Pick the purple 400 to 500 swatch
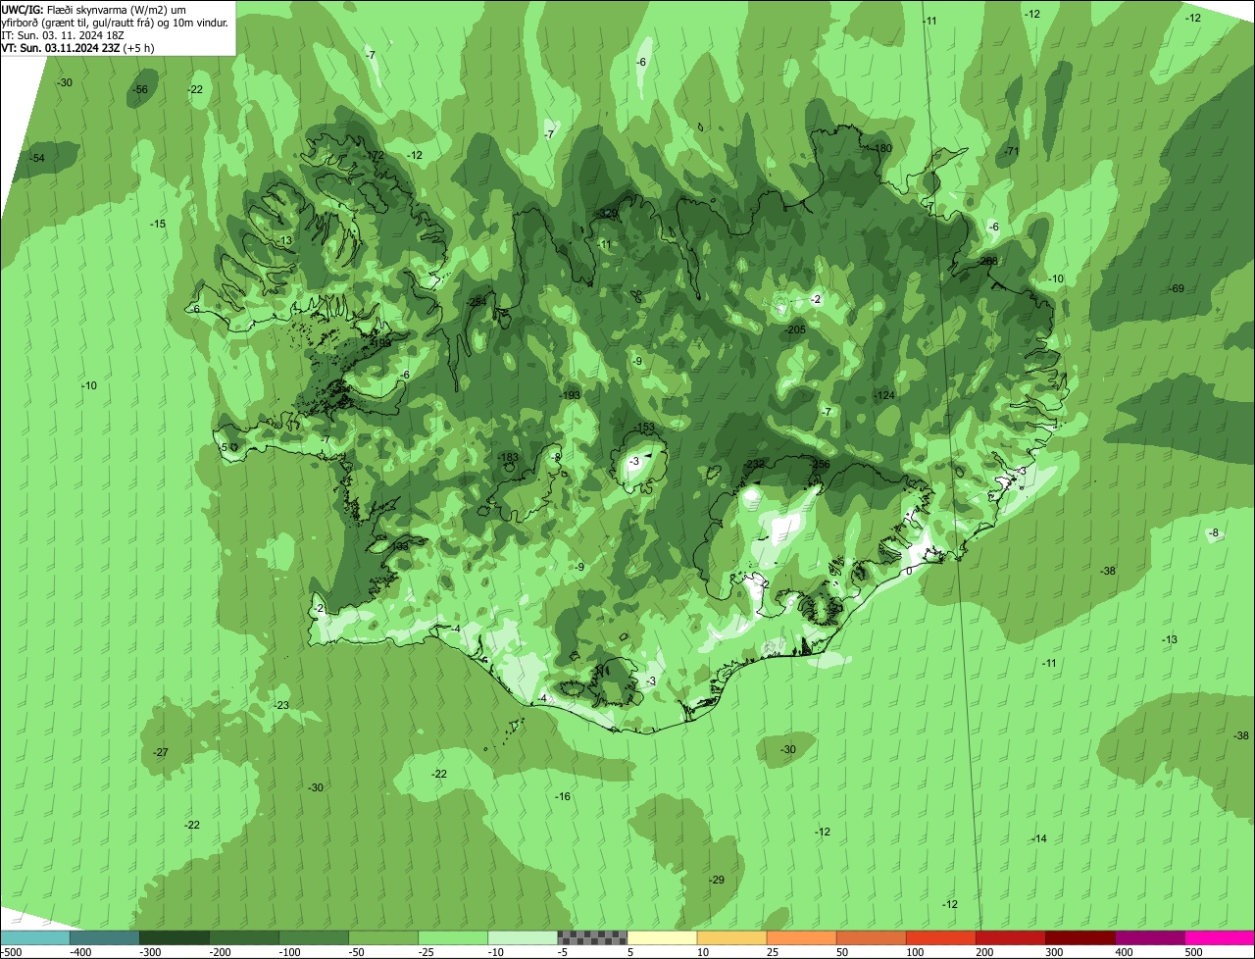The image size is (1255, 959). tap(1149, 937)
